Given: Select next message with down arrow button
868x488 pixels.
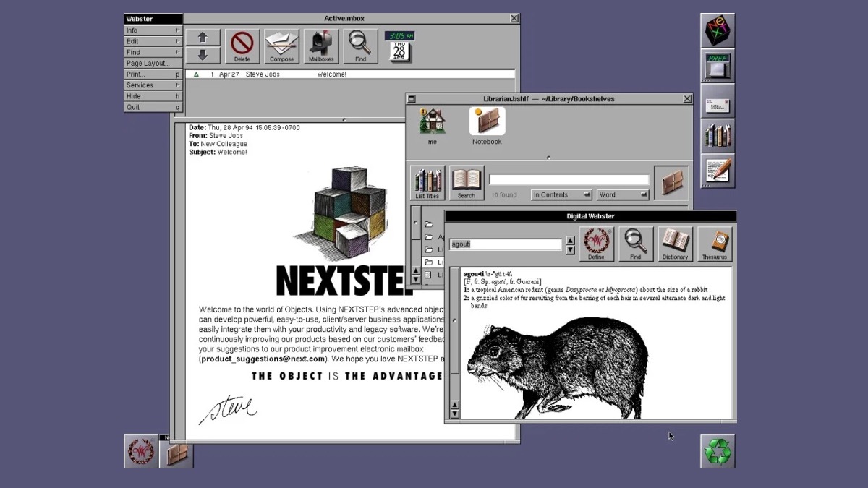Looking at the screenshot, I should (203, 55).
